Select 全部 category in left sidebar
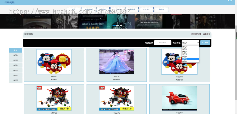 [16, 50]
